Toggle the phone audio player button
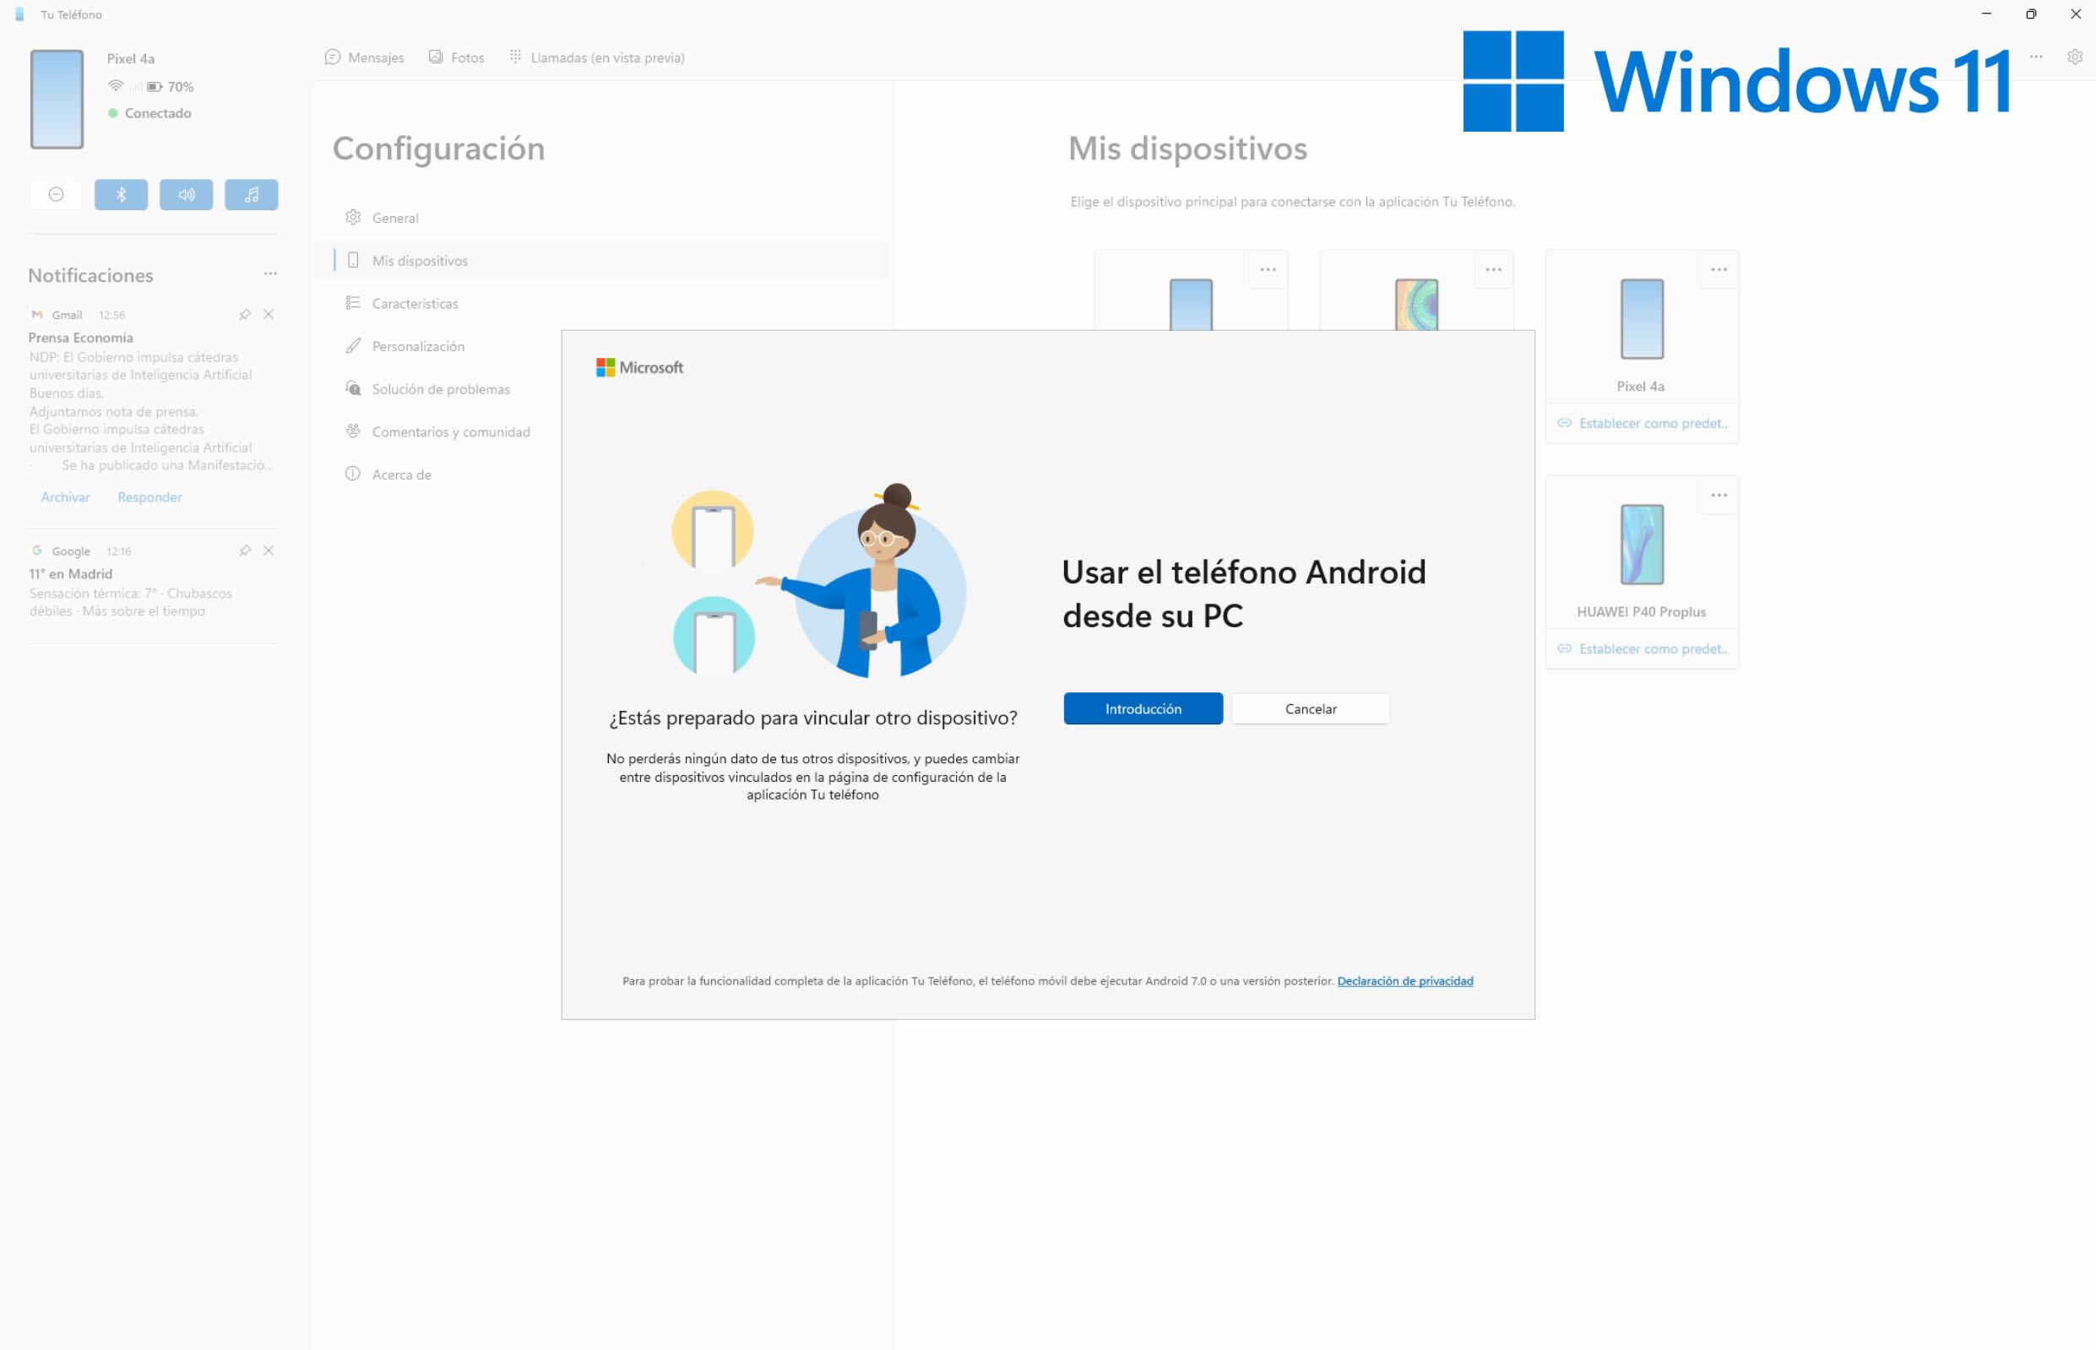Viewport: 2096px width, 1350px height. coord(252,195)
